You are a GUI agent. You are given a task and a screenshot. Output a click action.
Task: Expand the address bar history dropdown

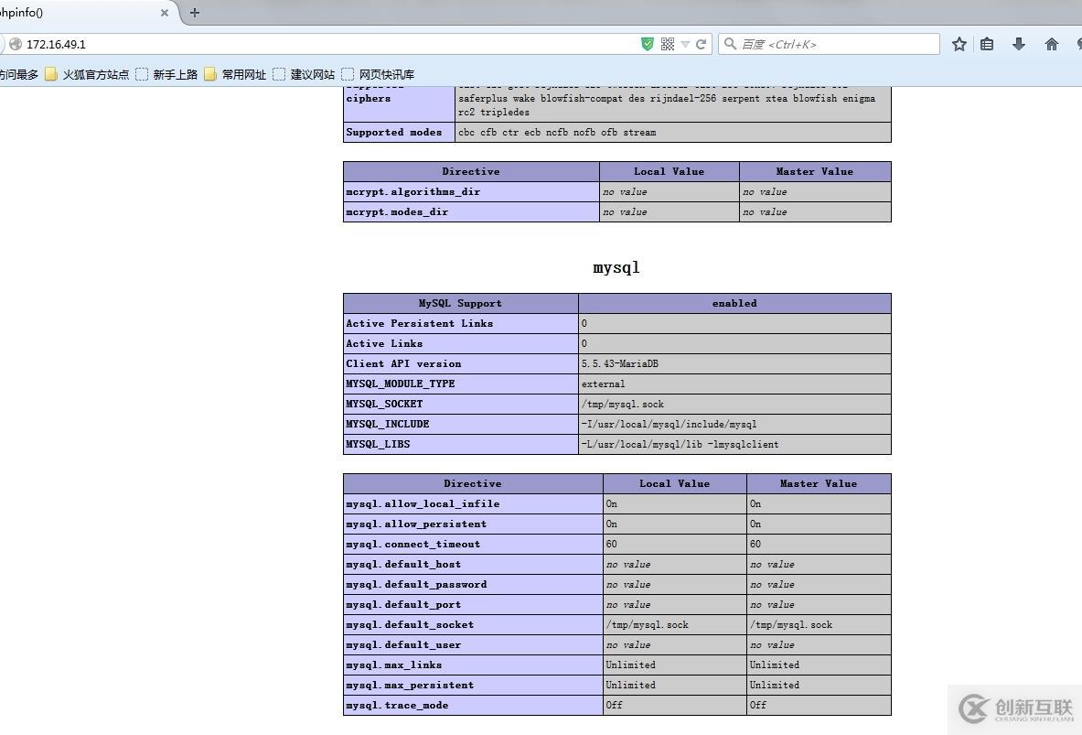click(x=685, y=44)
